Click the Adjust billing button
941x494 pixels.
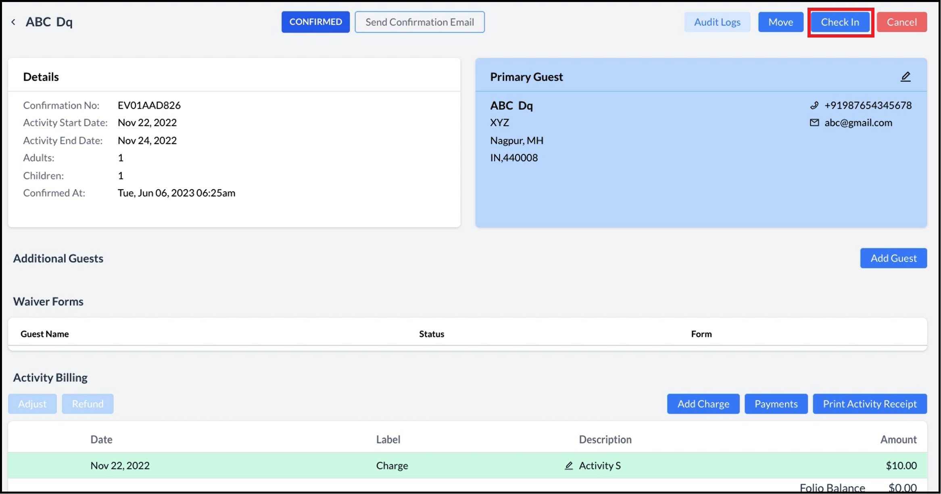(32, 404)
